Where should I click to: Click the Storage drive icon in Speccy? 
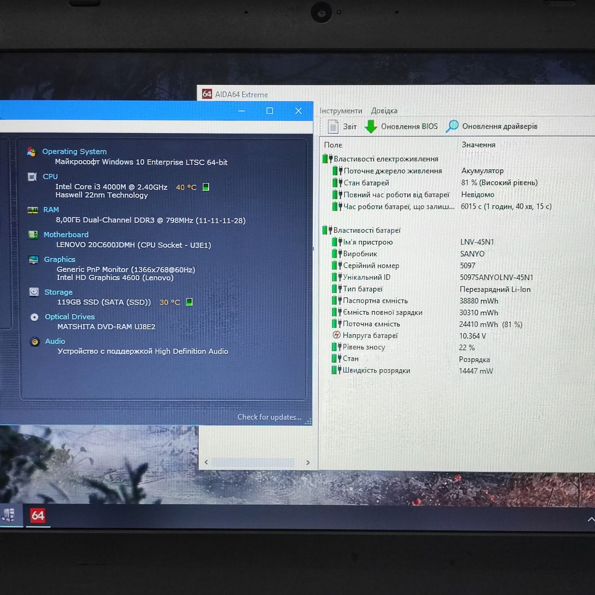pyautogui.click(x=34, y=292)
